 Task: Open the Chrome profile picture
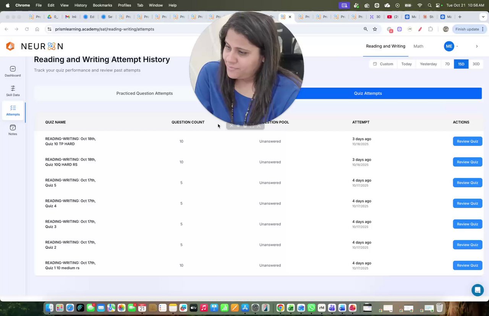coord(445,29)
